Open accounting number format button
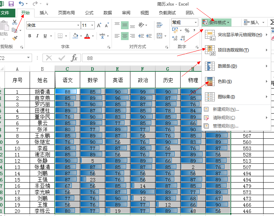 point(175,30)
